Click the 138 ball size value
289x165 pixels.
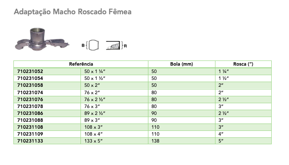155,141
